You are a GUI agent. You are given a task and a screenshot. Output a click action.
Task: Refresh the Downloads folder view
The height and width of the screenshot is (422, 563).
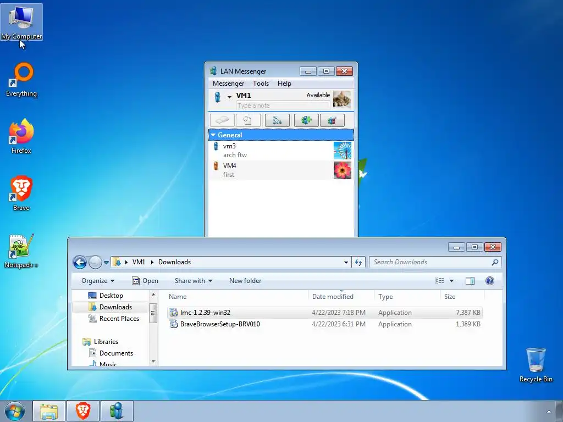(358, 262)
